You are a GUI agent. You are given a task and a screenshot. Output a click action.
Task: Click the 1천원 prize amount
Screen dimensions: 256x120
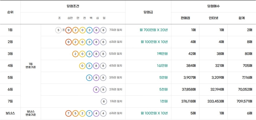pos(164,101)
